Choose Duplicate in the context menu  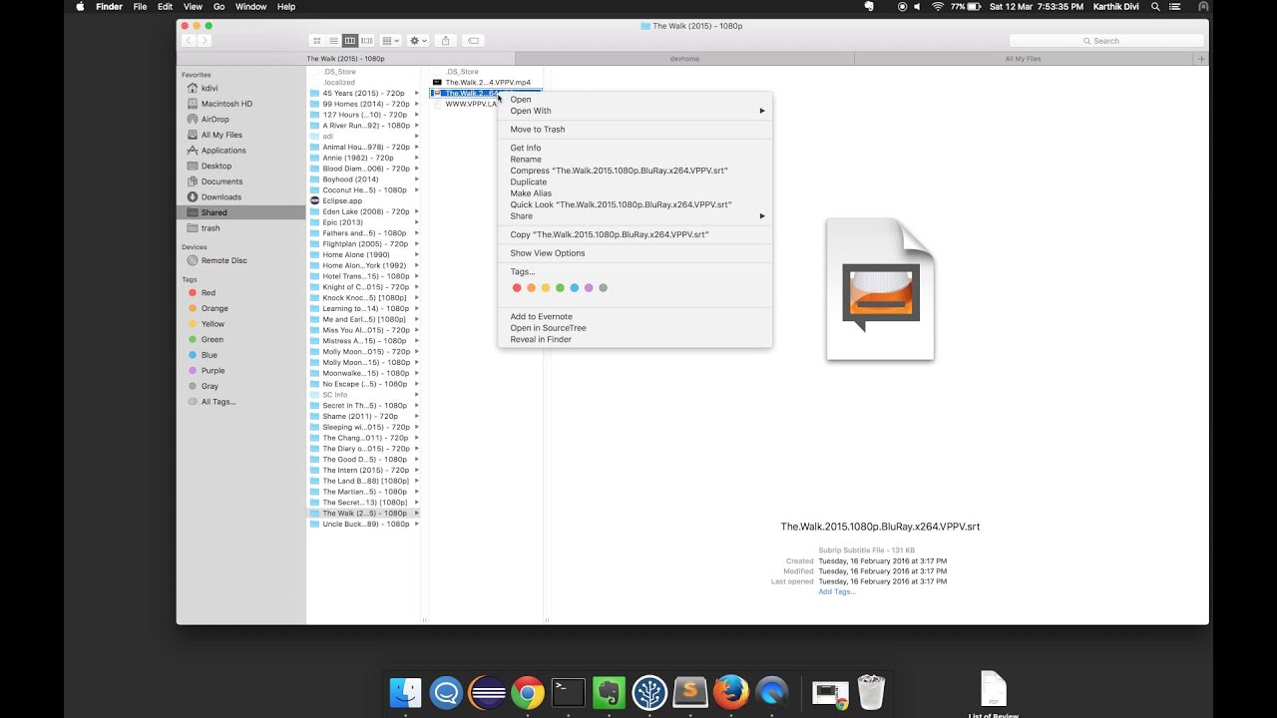click(635, 182)
